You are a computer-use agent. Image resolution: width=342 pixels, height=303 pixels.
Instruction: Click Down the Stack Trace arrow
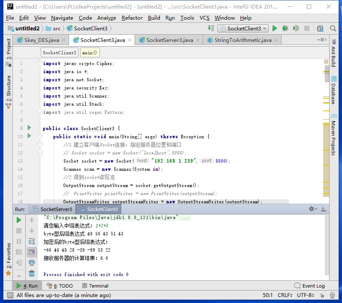[32, 231]
